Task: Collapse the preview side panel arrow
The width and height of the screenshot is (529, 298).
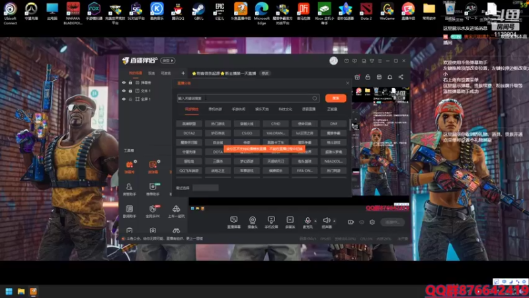Action: point(355,119)
